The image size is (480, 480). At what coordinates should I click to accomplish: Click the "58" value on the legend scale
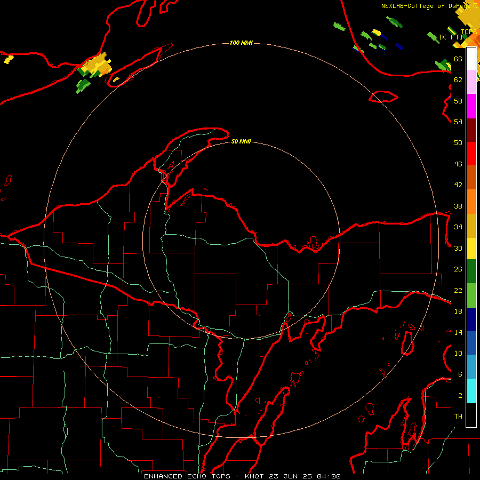tap(458, 101)
